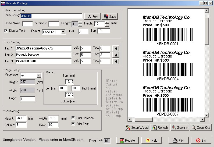Image resolution: width=214 pixels, height=147 pixels.
Task: Edit the Text 3 price field
Action: click(x=44, y=61)
